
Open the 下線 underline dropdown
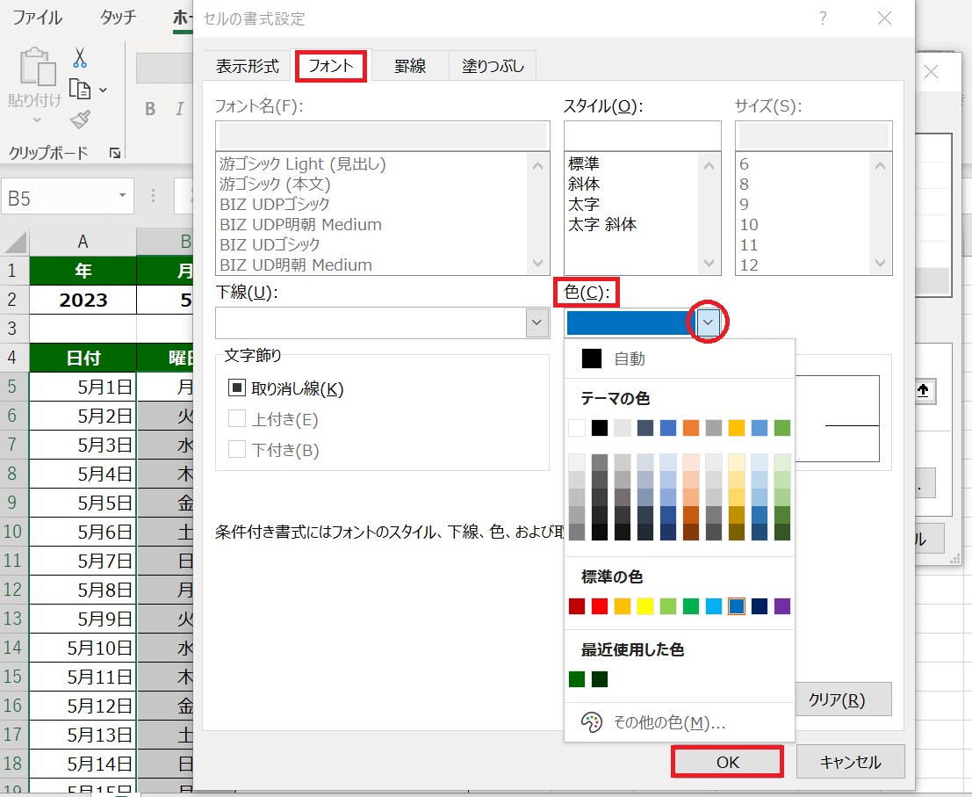pos(537,322)
